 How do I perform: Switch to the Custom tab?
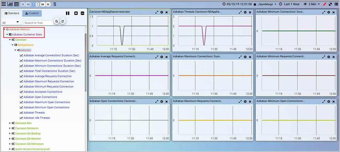[x=32, y=13]
